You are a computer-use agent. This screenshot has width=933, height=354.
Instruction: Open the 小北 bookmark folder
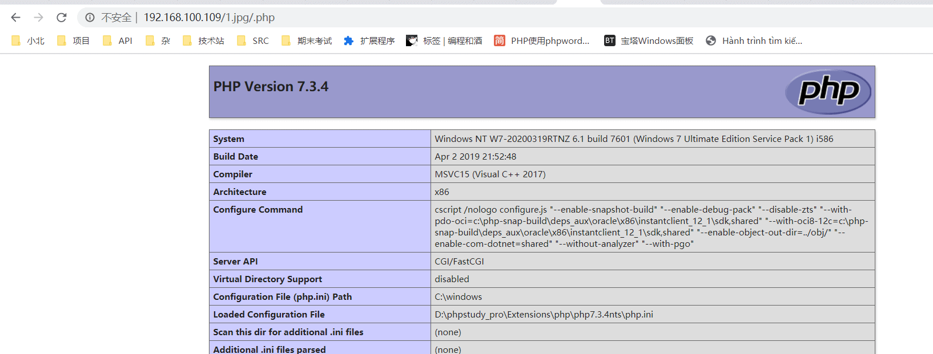pyautogui.click(x=28, y=40)
